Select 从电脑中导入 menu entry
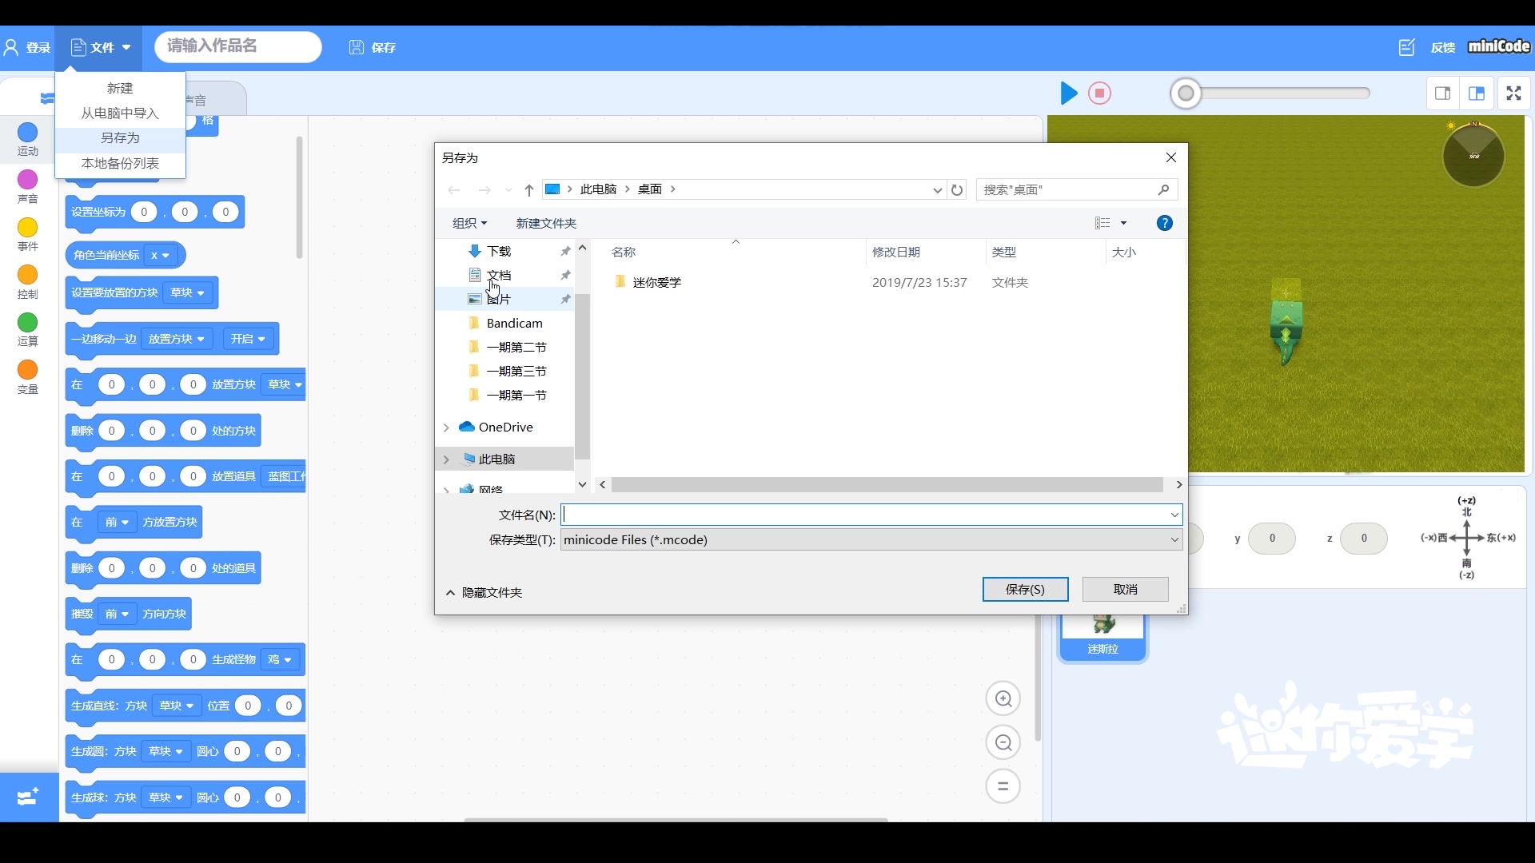The image size is (1535, 863). pyautogui.click(x=120, y=113)
